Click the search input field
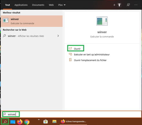This screenshot has height=125, width=142. (71, 114)
